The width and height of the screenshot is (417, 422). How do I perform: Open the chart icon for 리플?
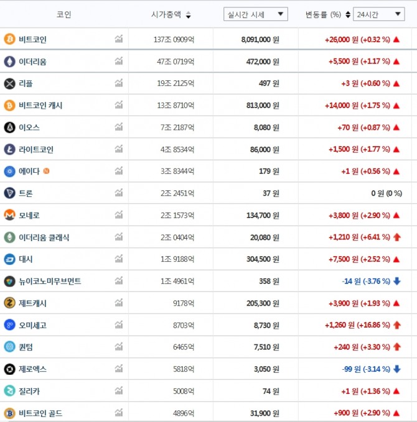point(118,83)
